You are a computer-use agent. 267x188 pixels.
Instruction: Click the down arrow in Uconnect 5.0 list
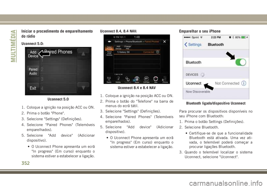pos(83,88)
